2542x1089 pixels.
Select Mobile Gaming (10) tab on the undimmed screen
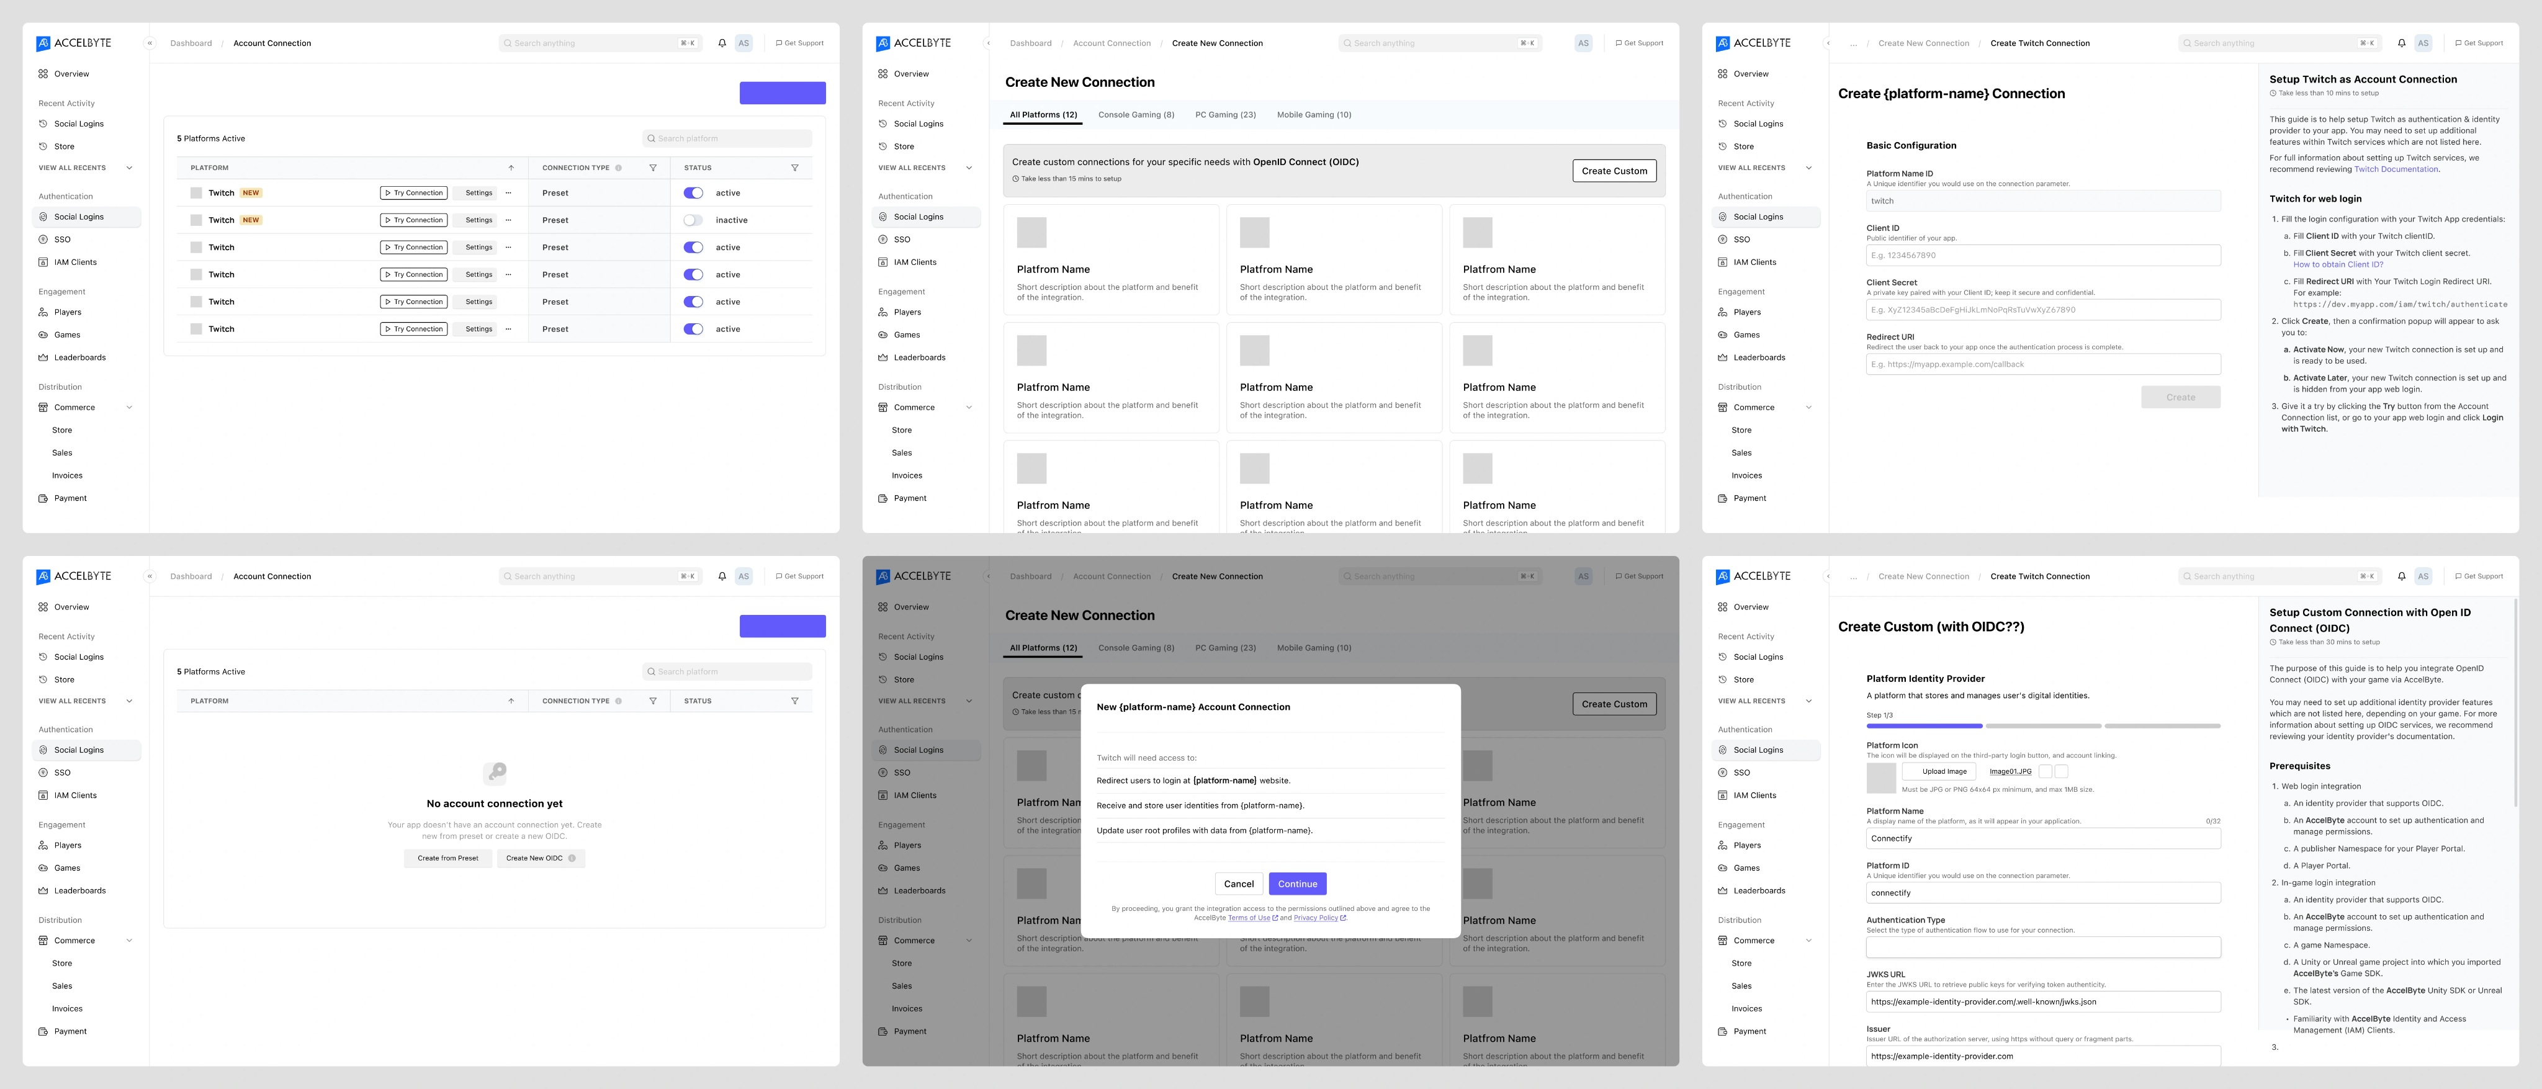pos(1313,114)
